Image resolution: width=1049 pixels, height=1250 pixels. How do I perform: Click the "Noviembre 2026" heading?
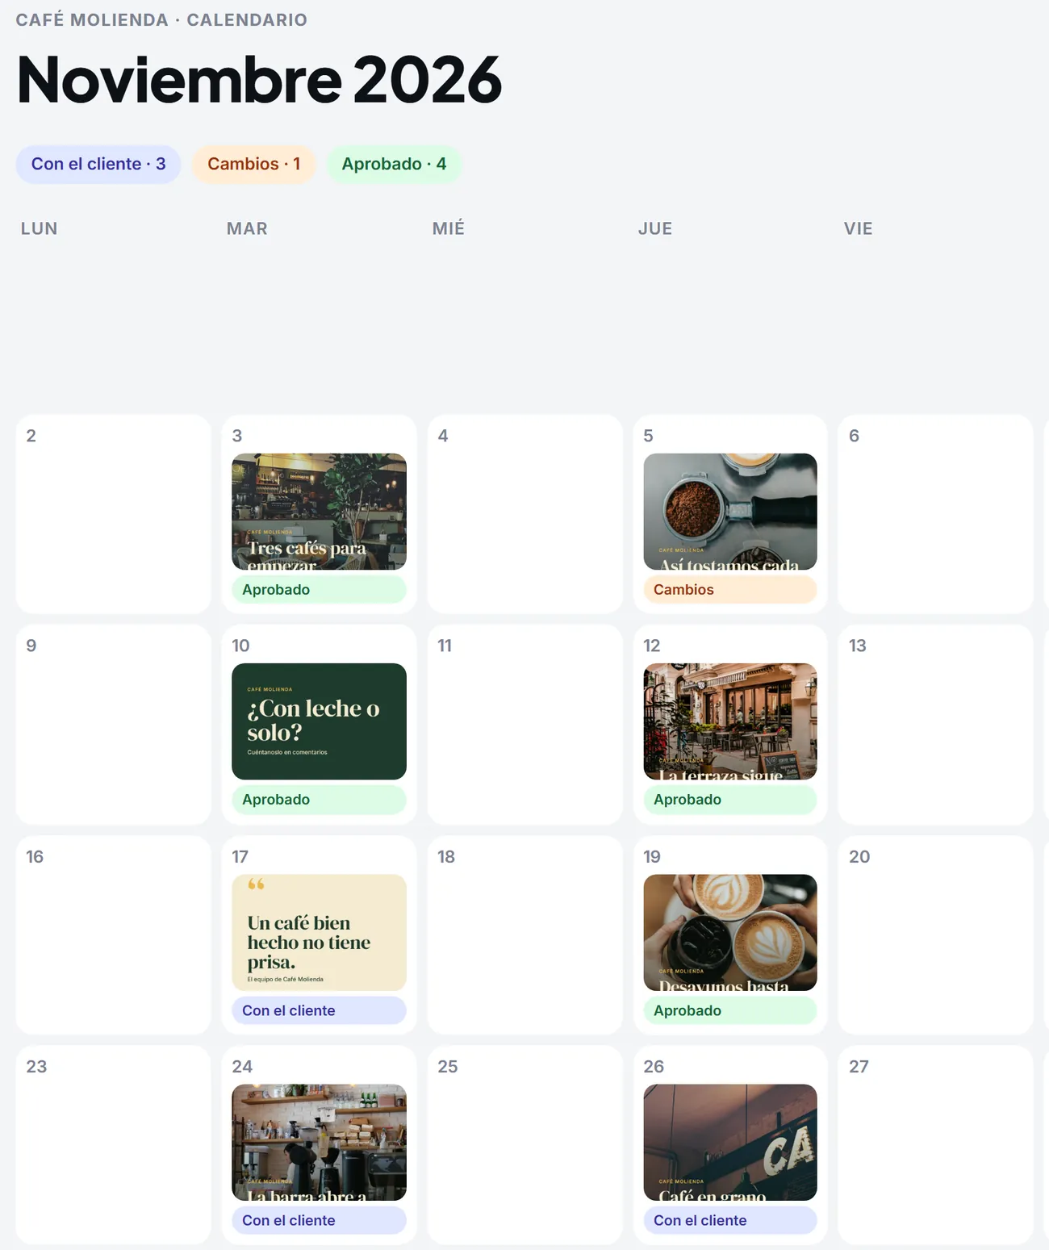[259, 80]
